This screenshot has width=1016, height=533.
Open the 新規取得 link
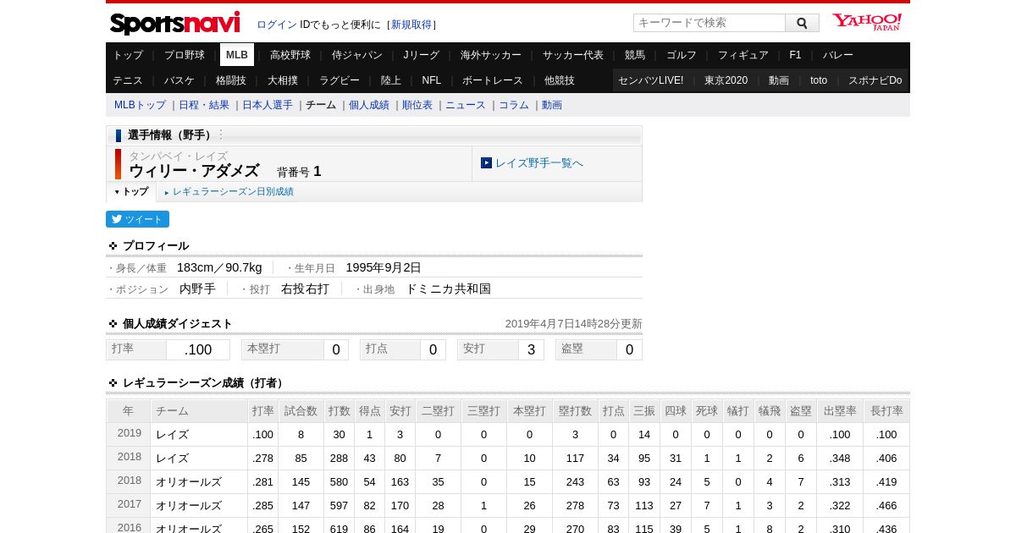(x=411, y=25)
